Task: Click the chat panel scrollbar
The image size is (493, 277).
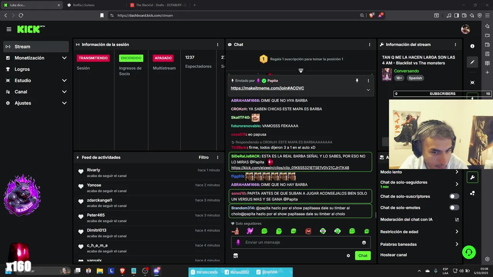Action: tap(376, 215)
